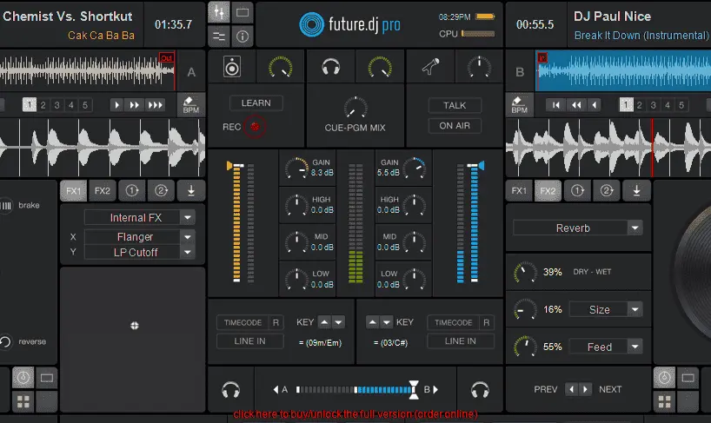
Task: Toggle ON AIR microphone
Action: (x=455, y=126)
